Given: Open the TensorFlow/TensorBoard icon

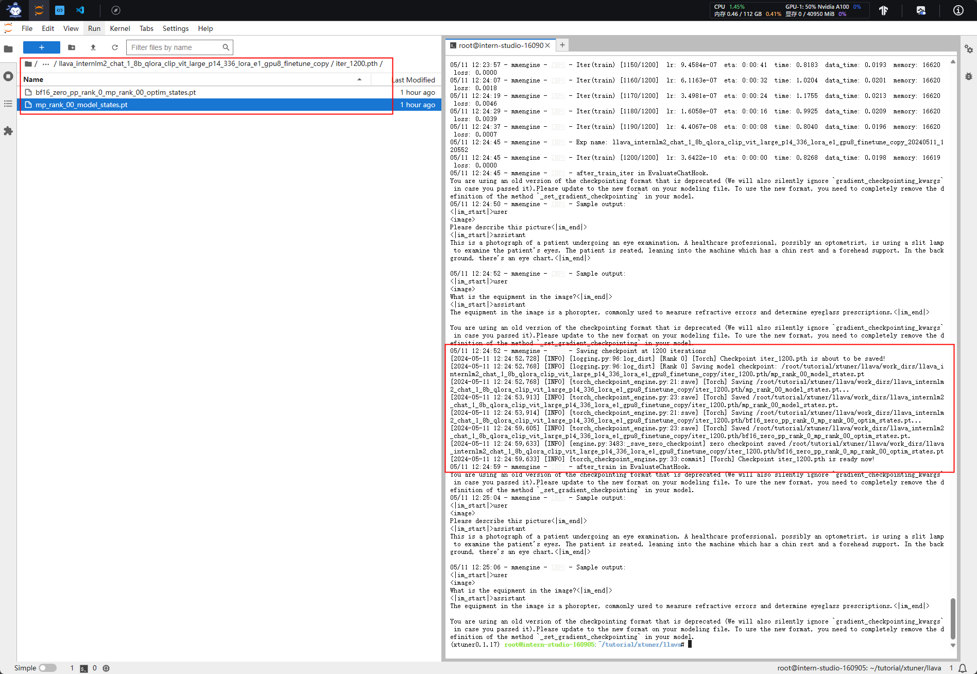Looking at the screenshot, I should coord(883,10).
